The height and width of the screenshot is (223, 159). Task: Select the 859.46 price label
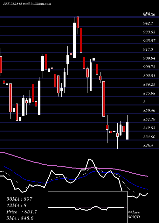pos(149,111)
